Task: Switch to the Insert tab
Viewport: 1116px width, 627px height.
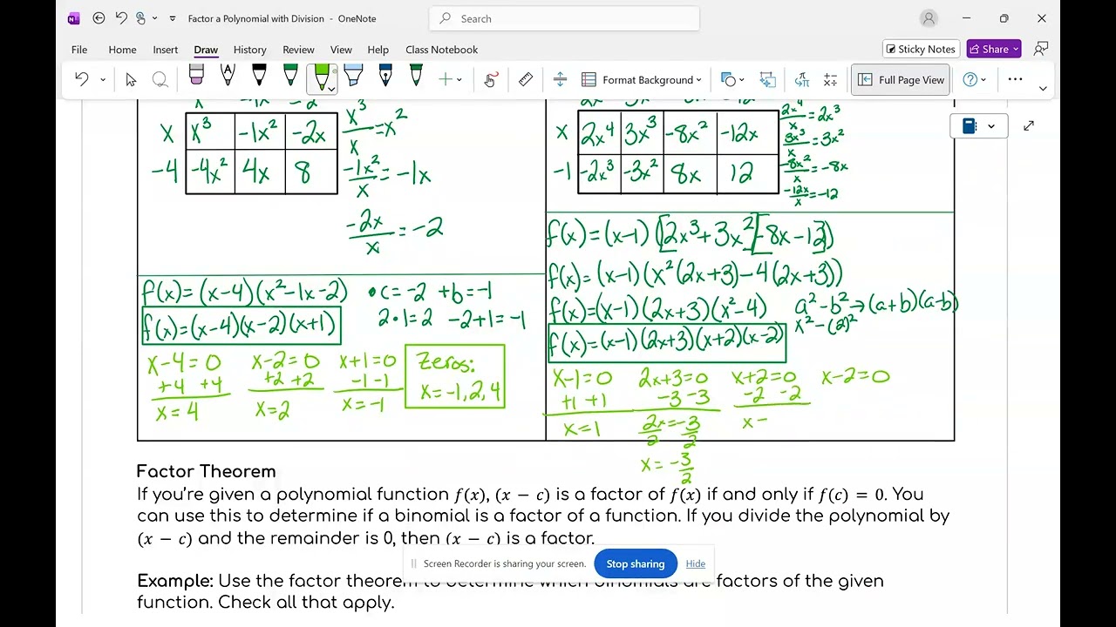Action: [x=165, y=50]
